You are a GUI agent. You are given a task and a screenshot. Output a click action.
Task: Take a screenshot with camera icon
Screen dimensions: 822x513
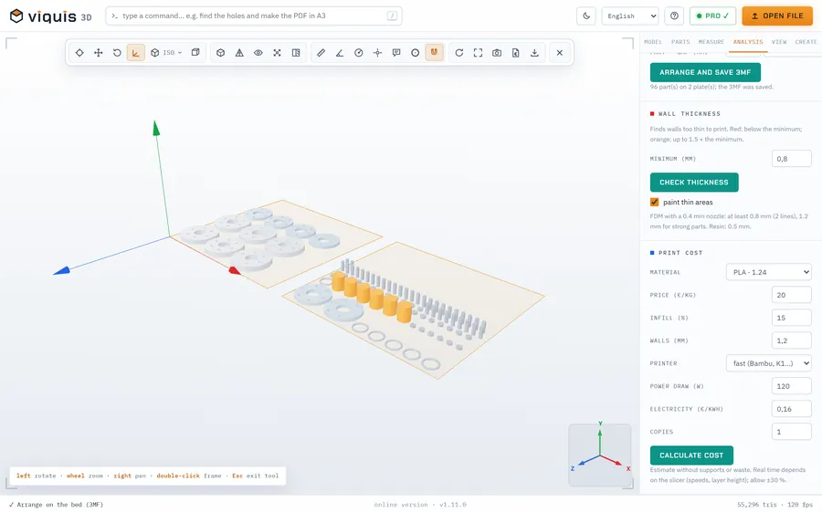pyautogui.click(x=497, y=52)
